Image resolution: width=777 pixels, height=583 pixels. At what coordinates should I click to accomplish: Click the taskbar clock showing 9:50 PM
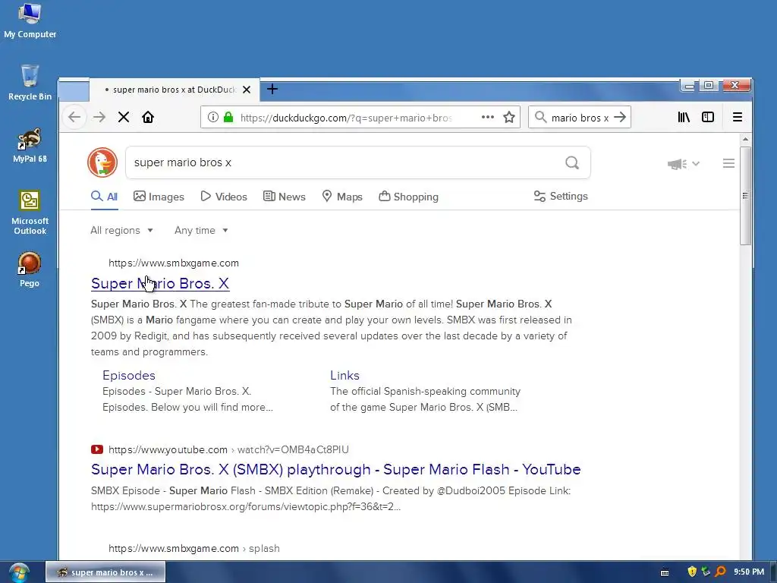749,572
